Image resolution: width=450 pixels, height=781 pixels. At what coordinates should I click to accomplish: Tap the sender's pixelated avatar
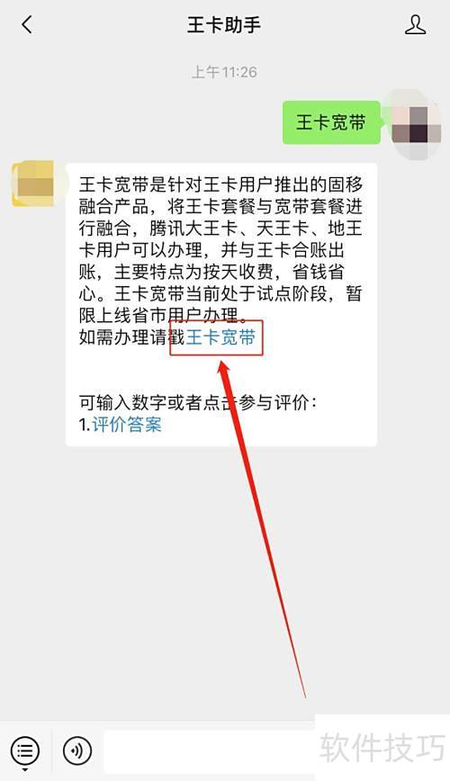click(417, 124)
